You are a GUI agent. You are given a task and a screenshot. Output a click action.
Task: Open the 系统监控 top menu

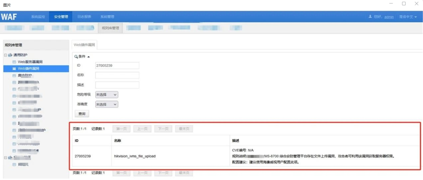(38, 17)
